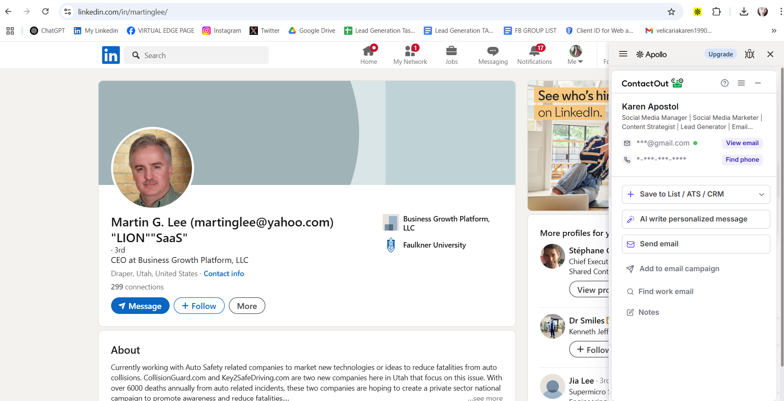Open the browser downloads icon
Image resolution: width=784 pixels, height=401 pixels.
click(x=744, y=12)
